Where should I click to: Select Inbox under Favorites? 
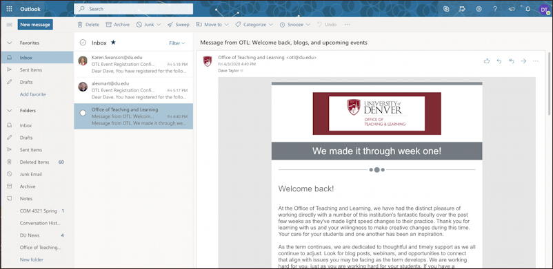coord(37,58)
